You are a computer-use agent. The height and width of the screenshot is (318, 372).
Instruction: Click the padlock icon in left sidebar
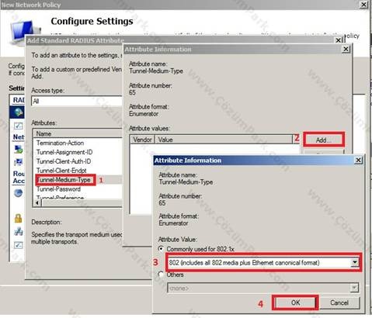tap(18, 218)
